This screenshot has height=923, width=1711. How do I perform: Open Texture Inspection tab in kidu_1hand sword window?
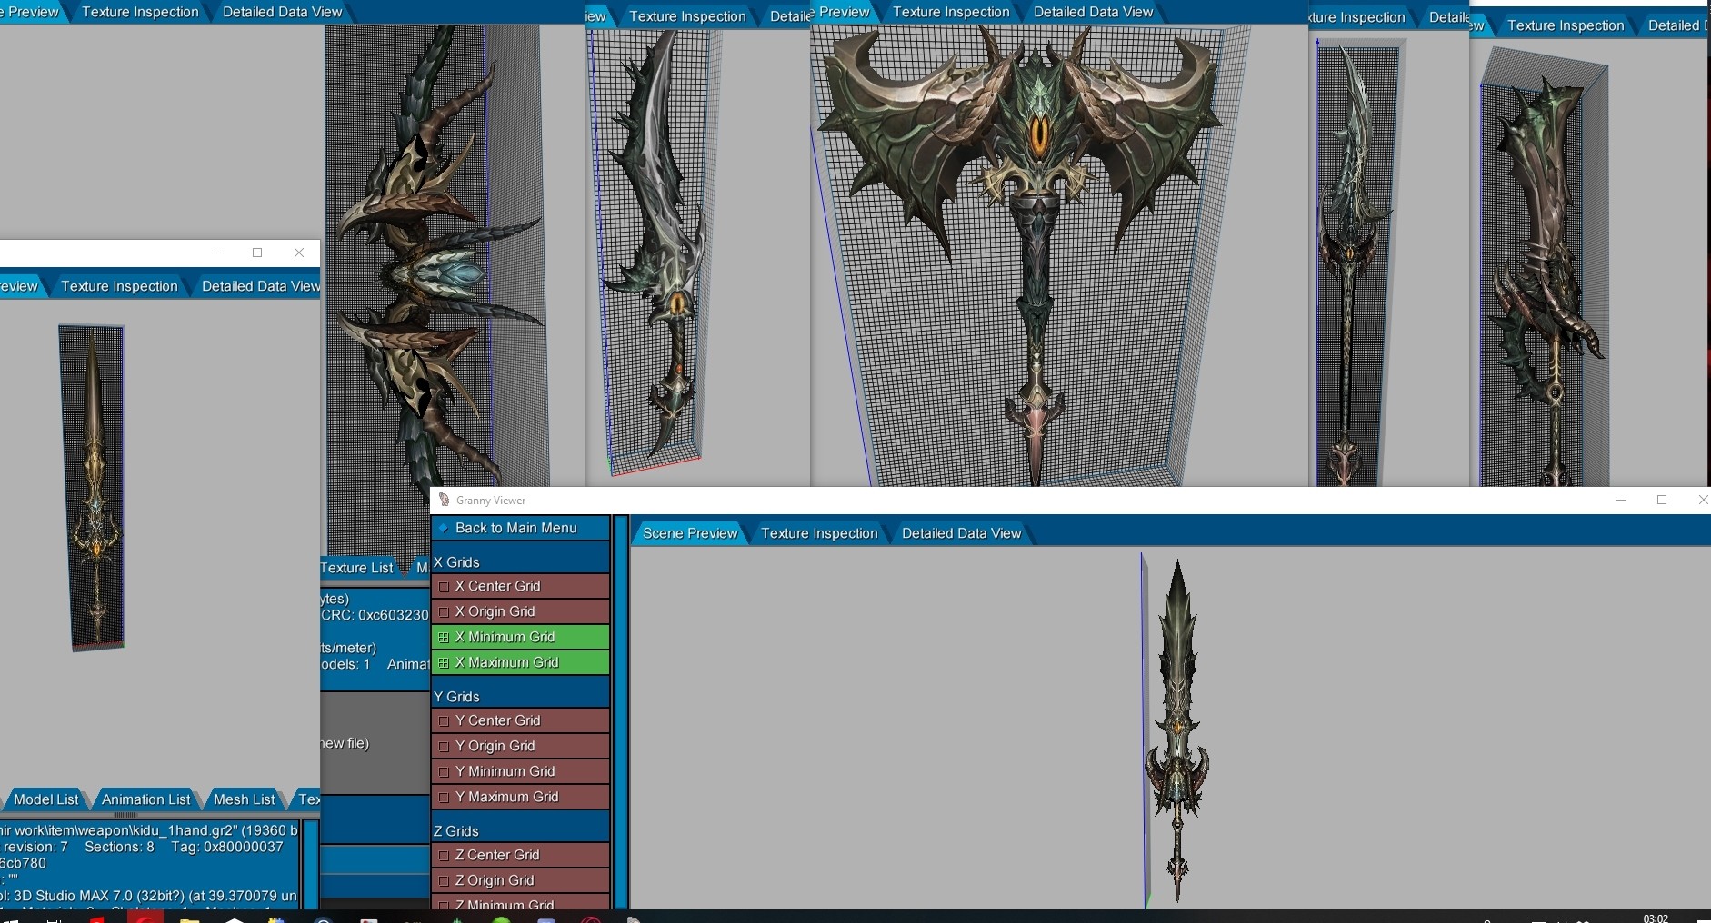[x=119, y=286]
